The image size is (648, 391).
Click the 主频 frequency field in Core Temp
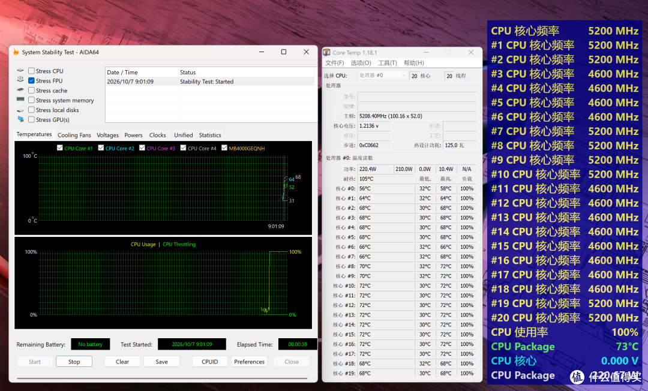417,116
